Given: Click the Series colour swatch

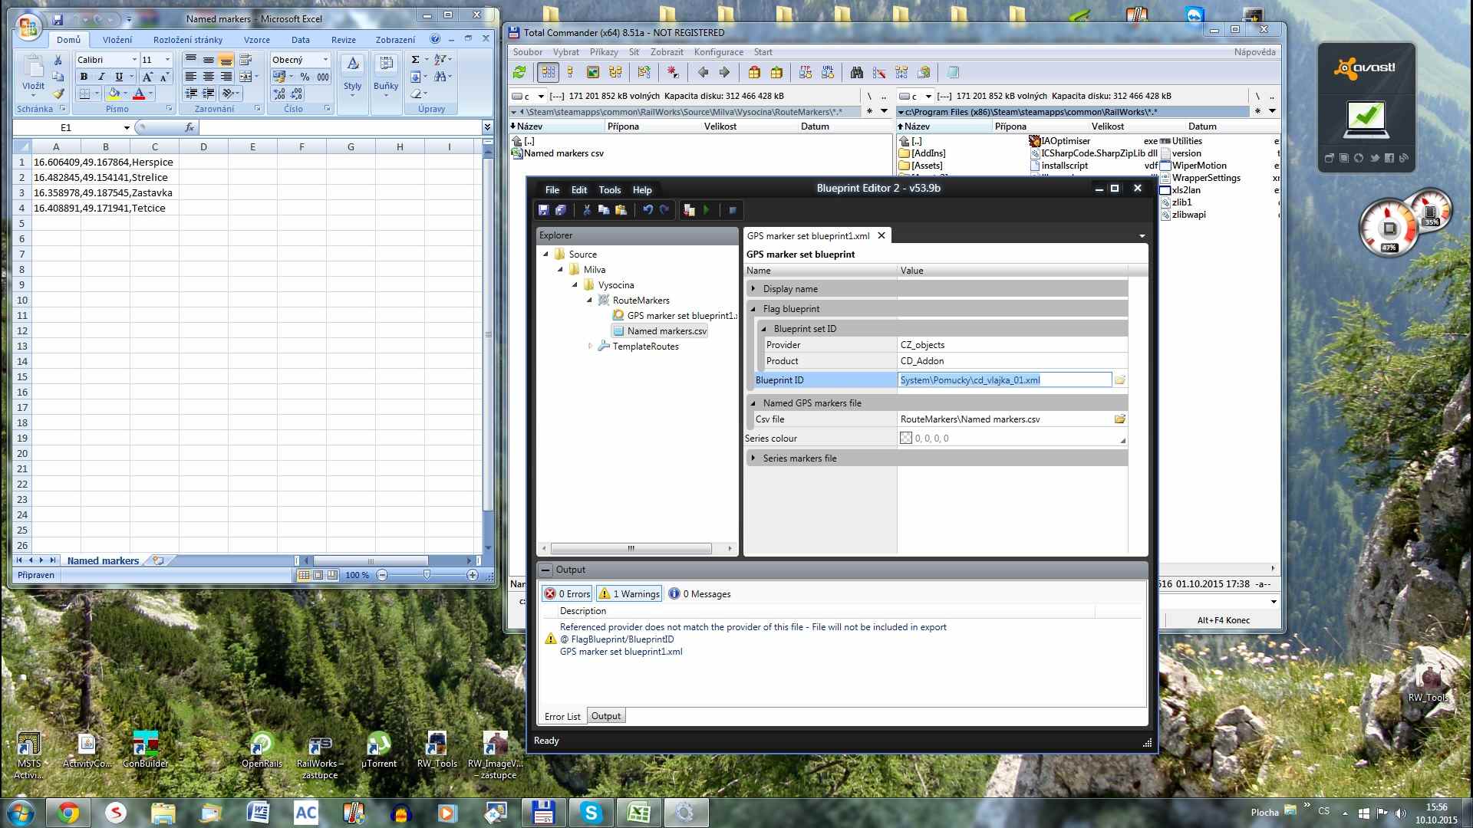Looking at the screenshot, I should (906, 439).
